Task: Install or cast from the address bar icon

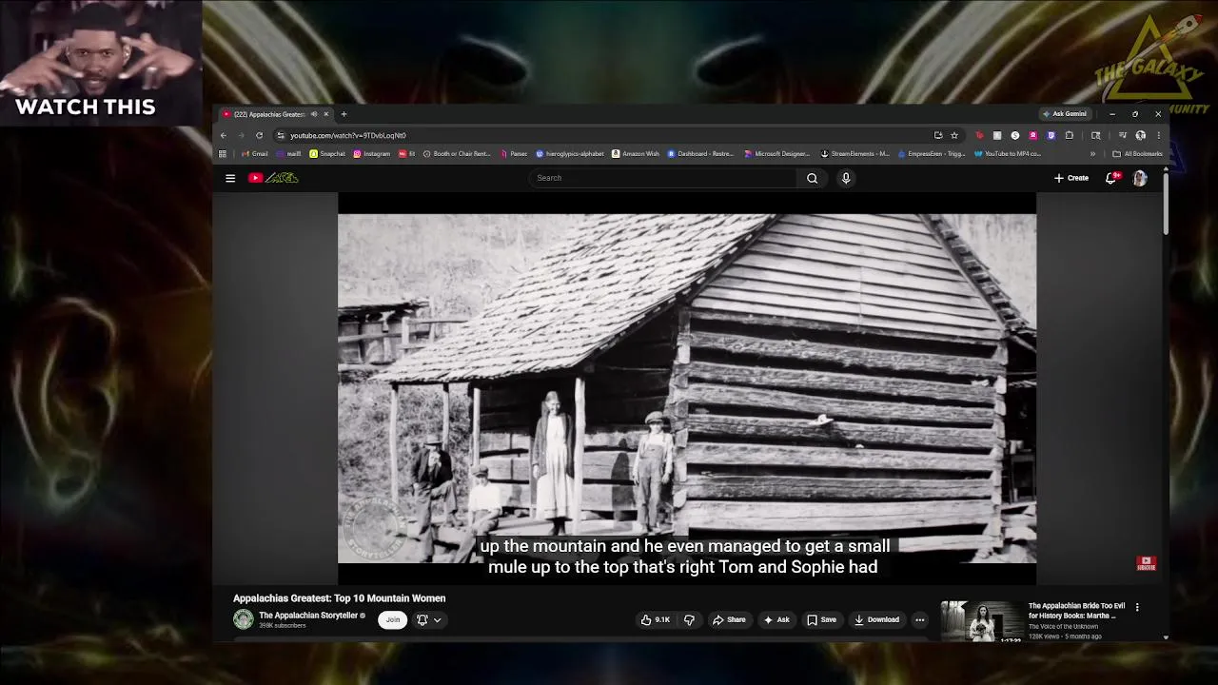Action: 938,135
